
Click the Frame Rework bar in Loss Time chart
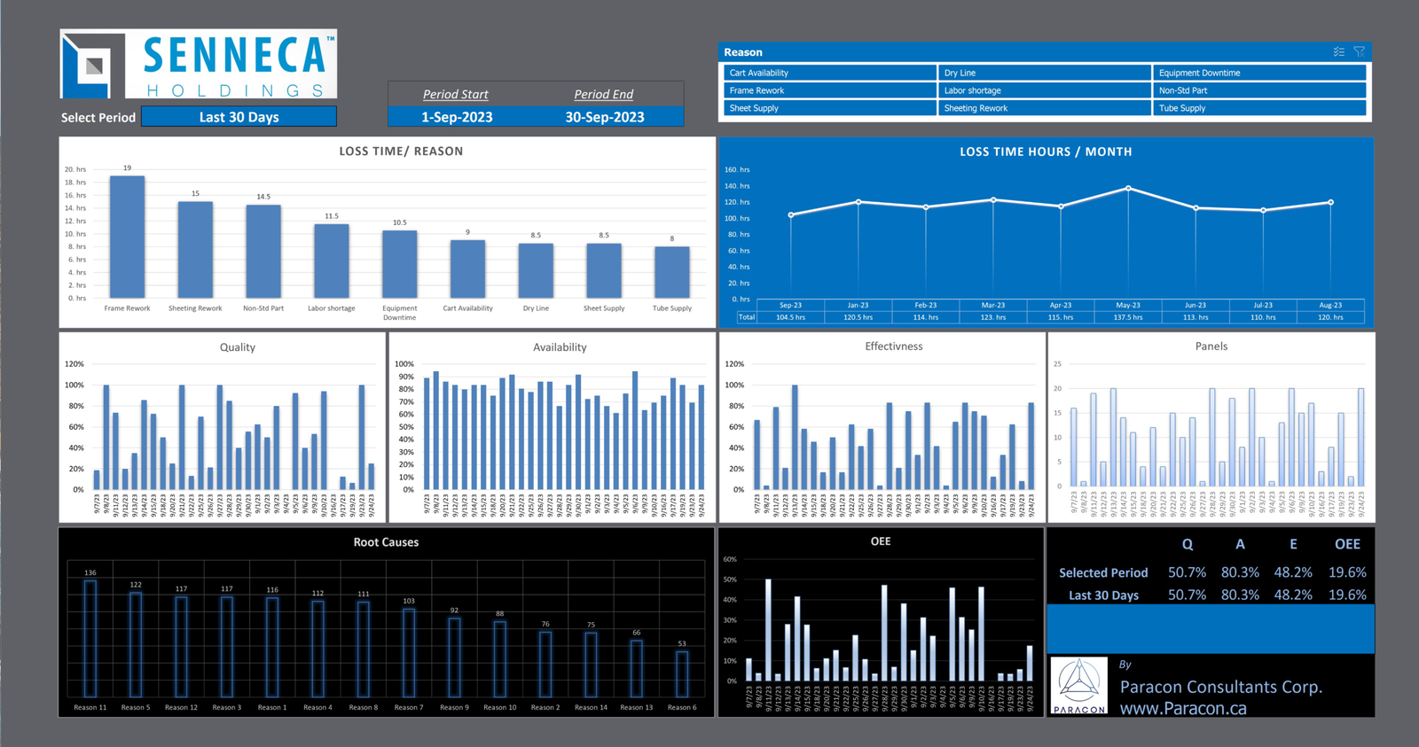point(127,237)
